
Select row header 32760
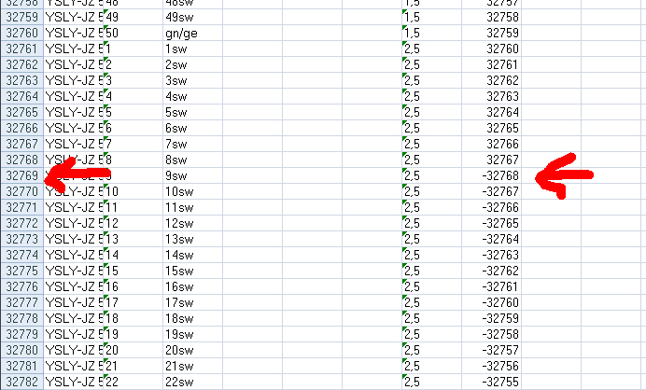pyautogui.click(x=21, y=33)
